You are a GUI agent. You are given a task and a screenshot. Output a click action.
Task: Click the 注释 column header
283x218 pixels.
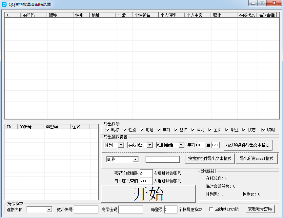[x=80, y=127]
